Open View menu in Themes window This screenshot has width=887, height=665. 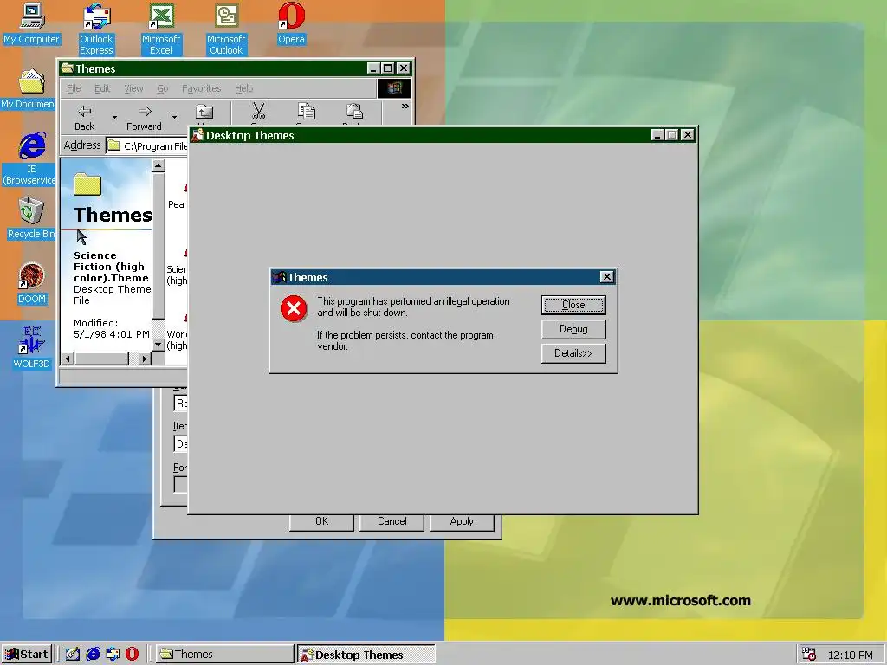[x=133, y=88]
